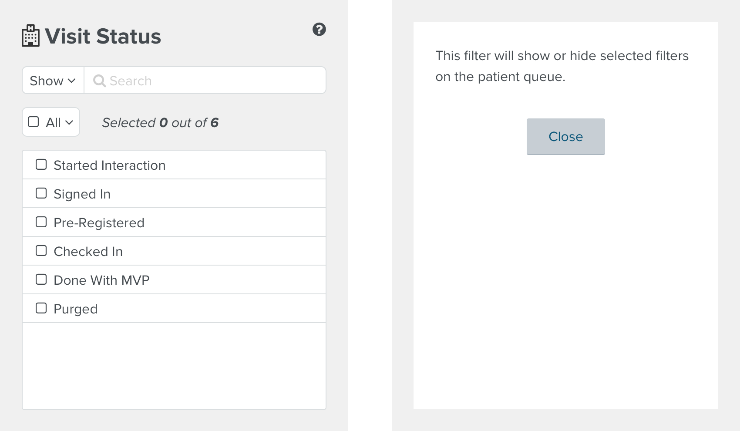Click the magnifier icon in search box

99,81
